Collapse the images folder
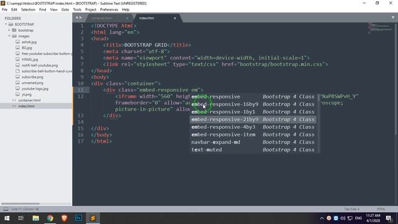Viewport: 398px width, 224px height. click(x=9, y=36)
